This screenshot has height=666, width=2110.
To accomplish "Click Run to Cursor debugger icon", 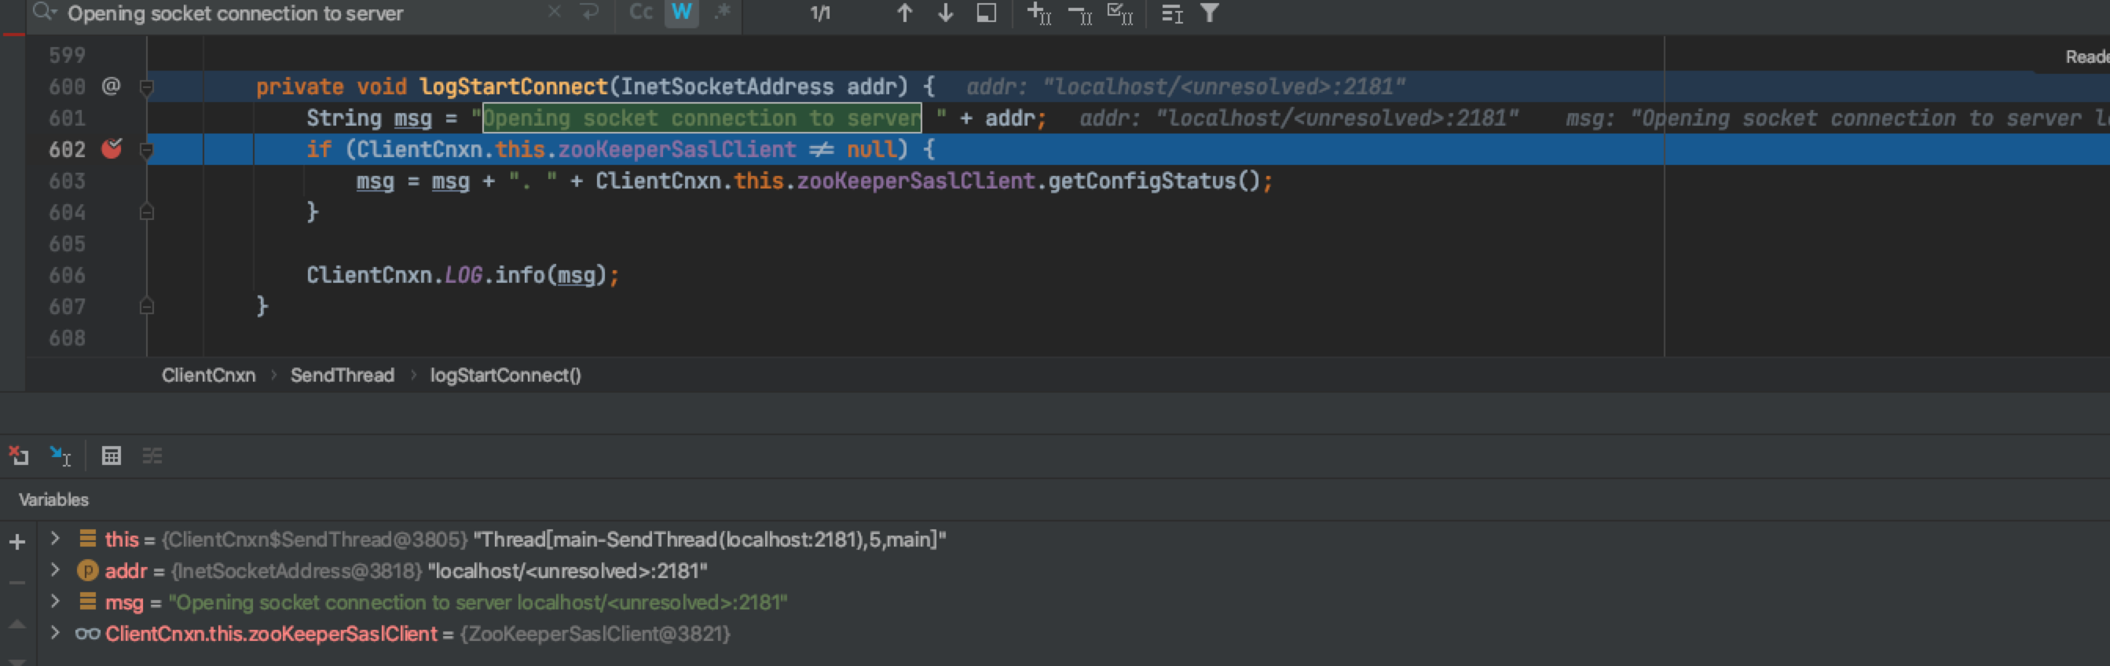I will click(60, 456).
